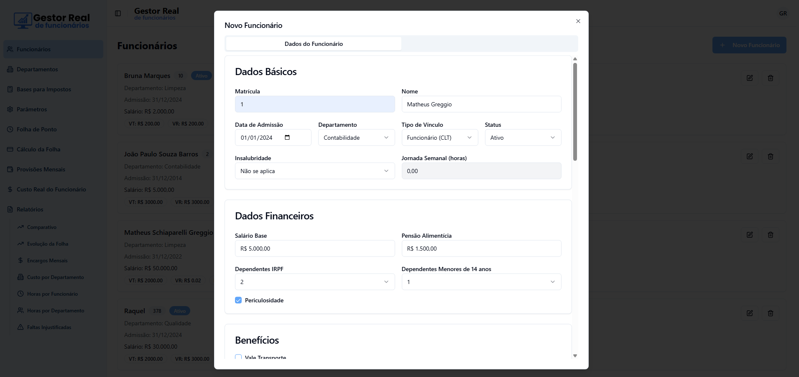Open the Encargos Mensais report
Viewport: 799px width, 377px height.
click(x=58, y=261)
